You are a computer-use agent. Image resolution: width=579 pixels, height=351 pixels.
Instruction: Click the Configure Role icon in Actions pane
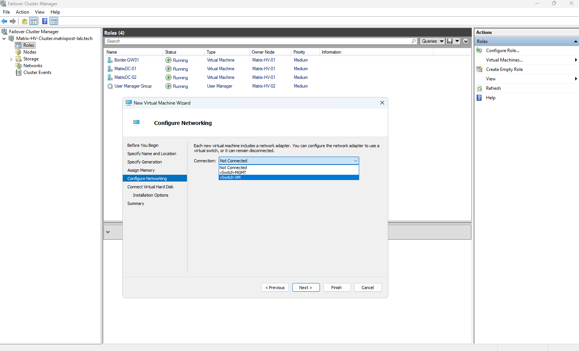[479, 51]
